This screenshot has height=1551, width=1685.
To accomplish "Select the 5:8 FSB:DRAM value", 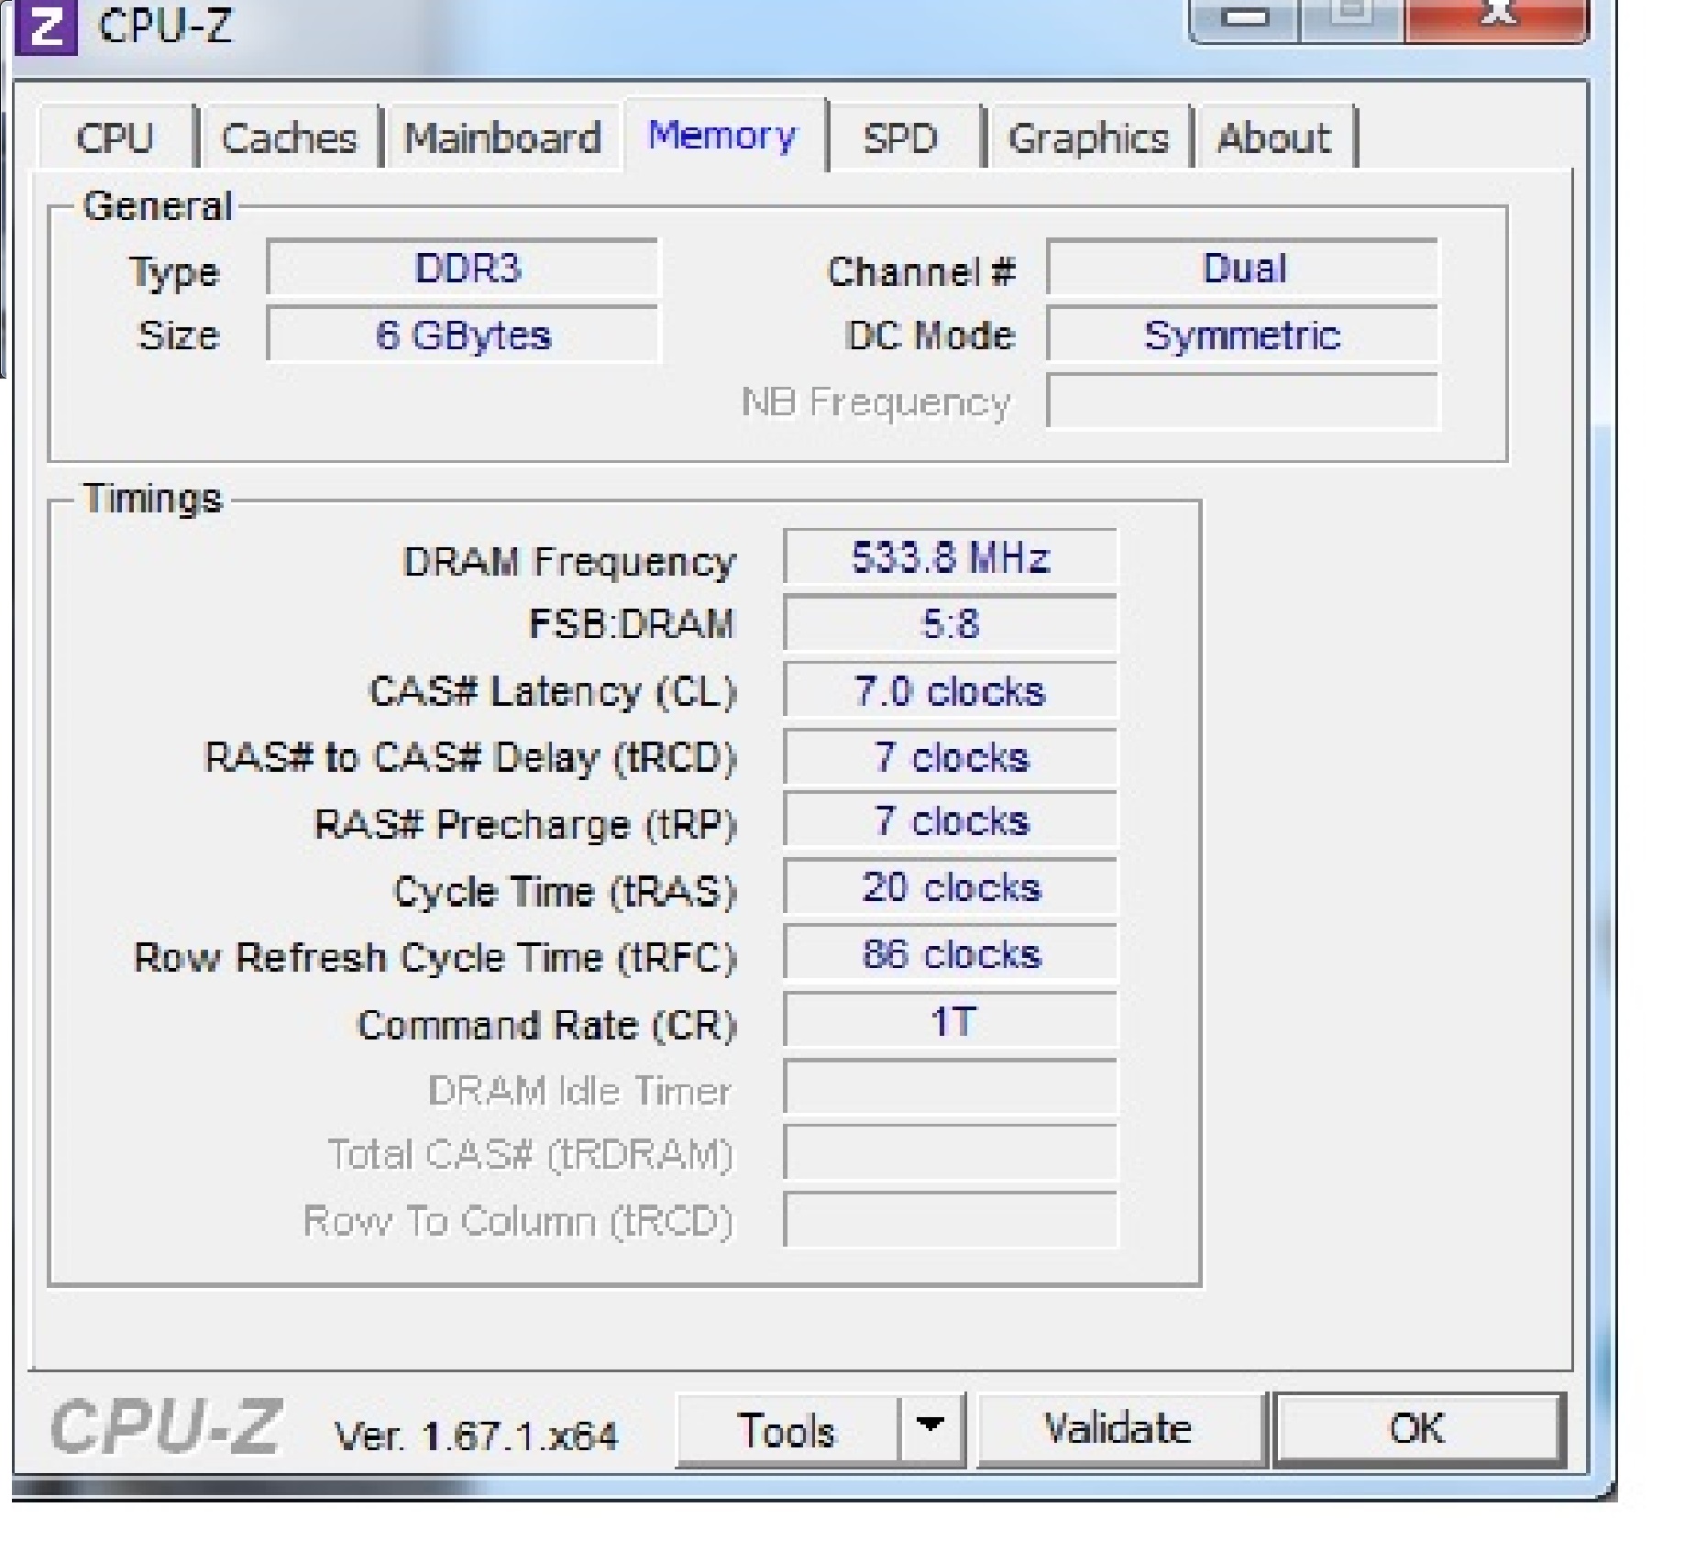I will pos(951,623).
